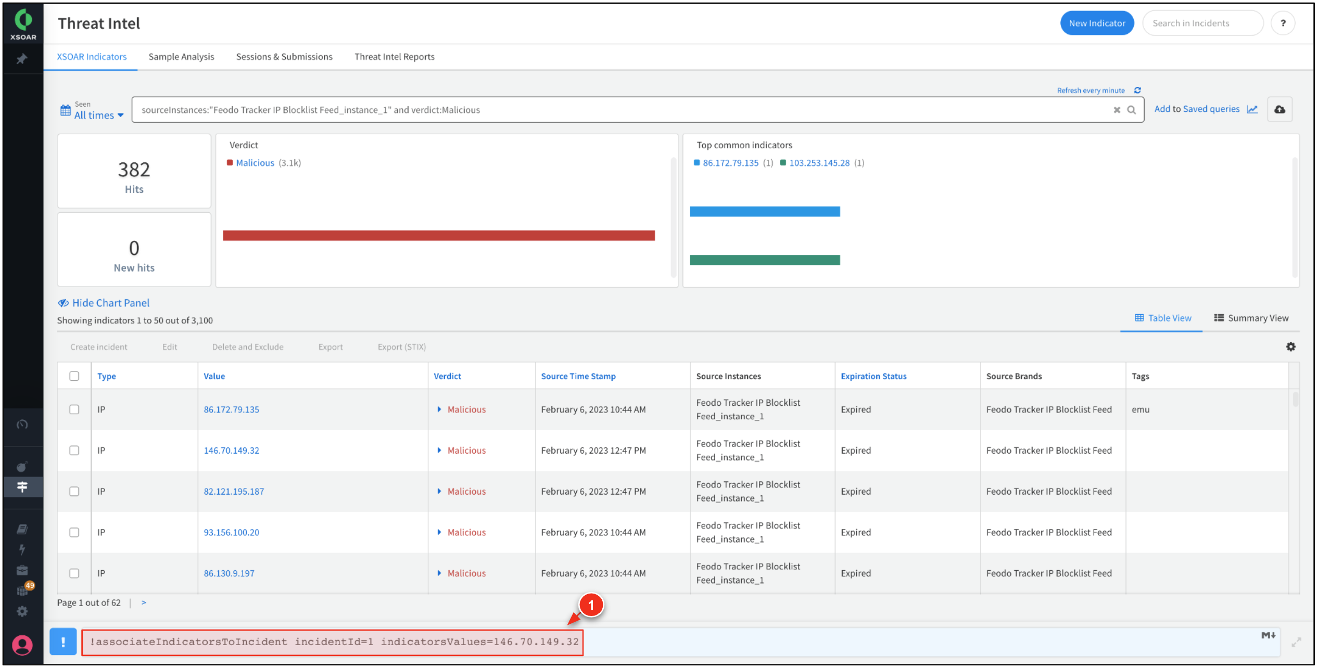This screenshot has width=1317, height=668.
Task: Open Threat Intel signpost icon in sidebar
Action: click(22, 487)
